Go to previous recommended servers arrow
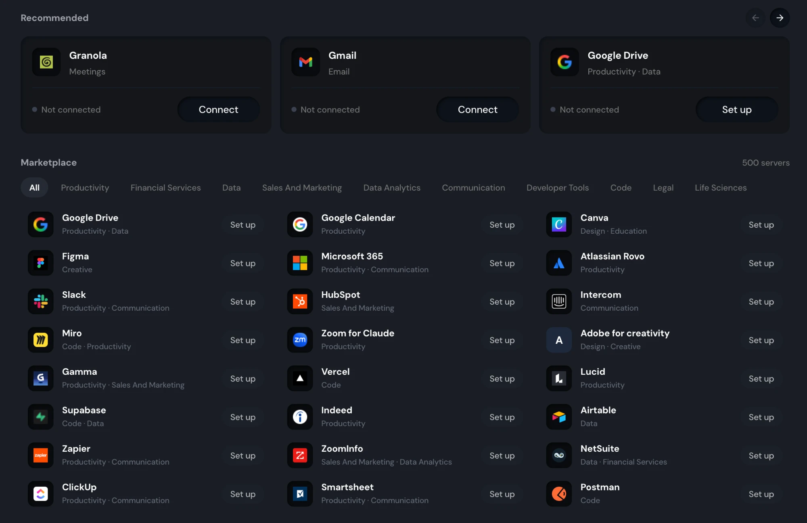 click(x=755, y=18)
